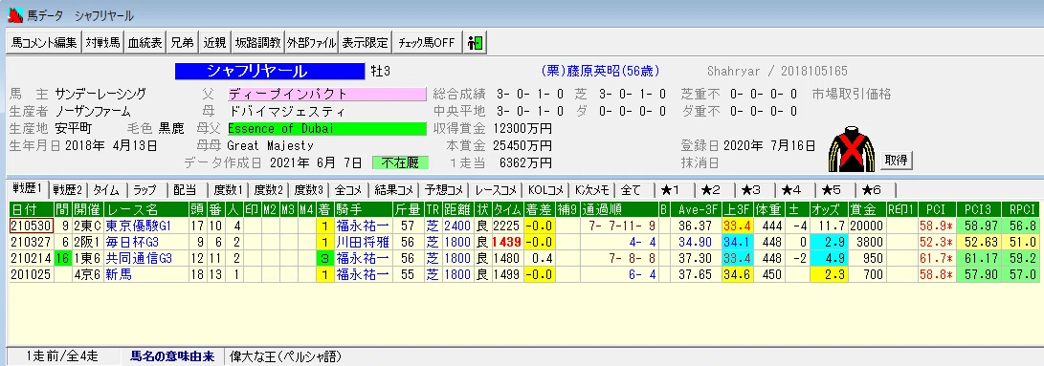Click the 上3F column header
The height and width of the screenshot is (366, 1044).
(x=738, y=209)
